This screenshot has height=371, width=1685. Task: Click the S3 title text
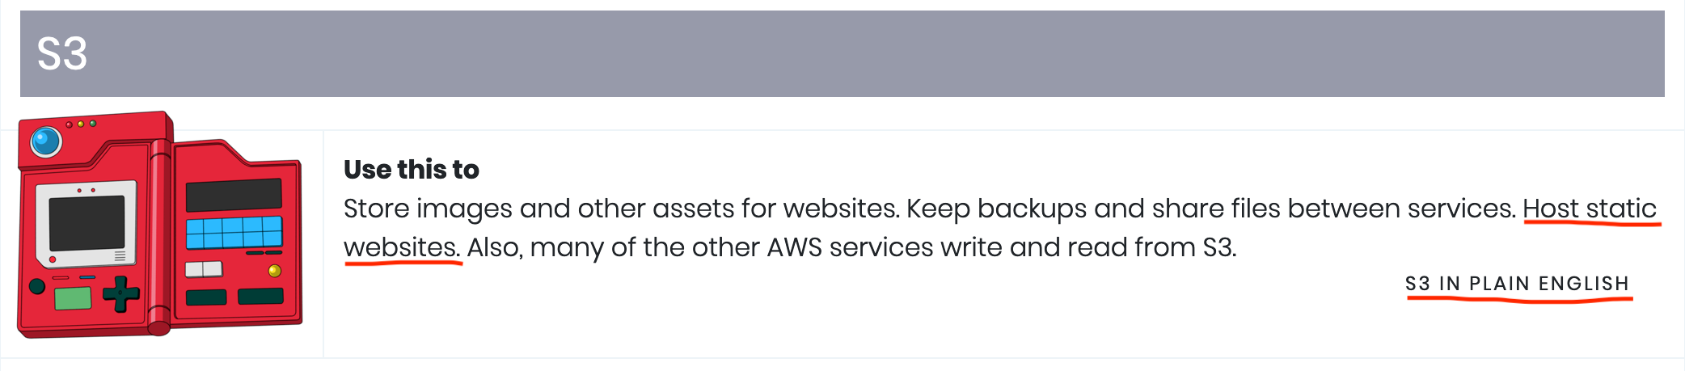(62, 54)
